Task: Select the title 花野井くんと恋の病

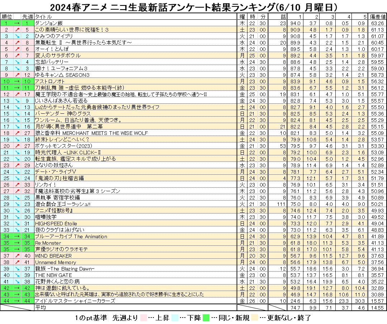Action: pyautogui.click(x=57, y=282)
